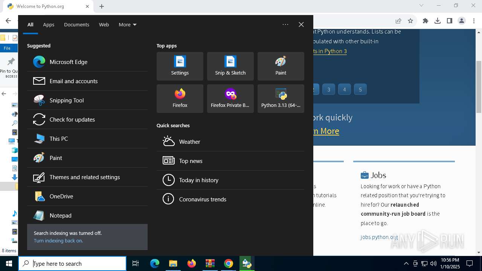Launch Snipping Tool from suggestions
This screenshot has height=271, width=482.
click(87, 100)
